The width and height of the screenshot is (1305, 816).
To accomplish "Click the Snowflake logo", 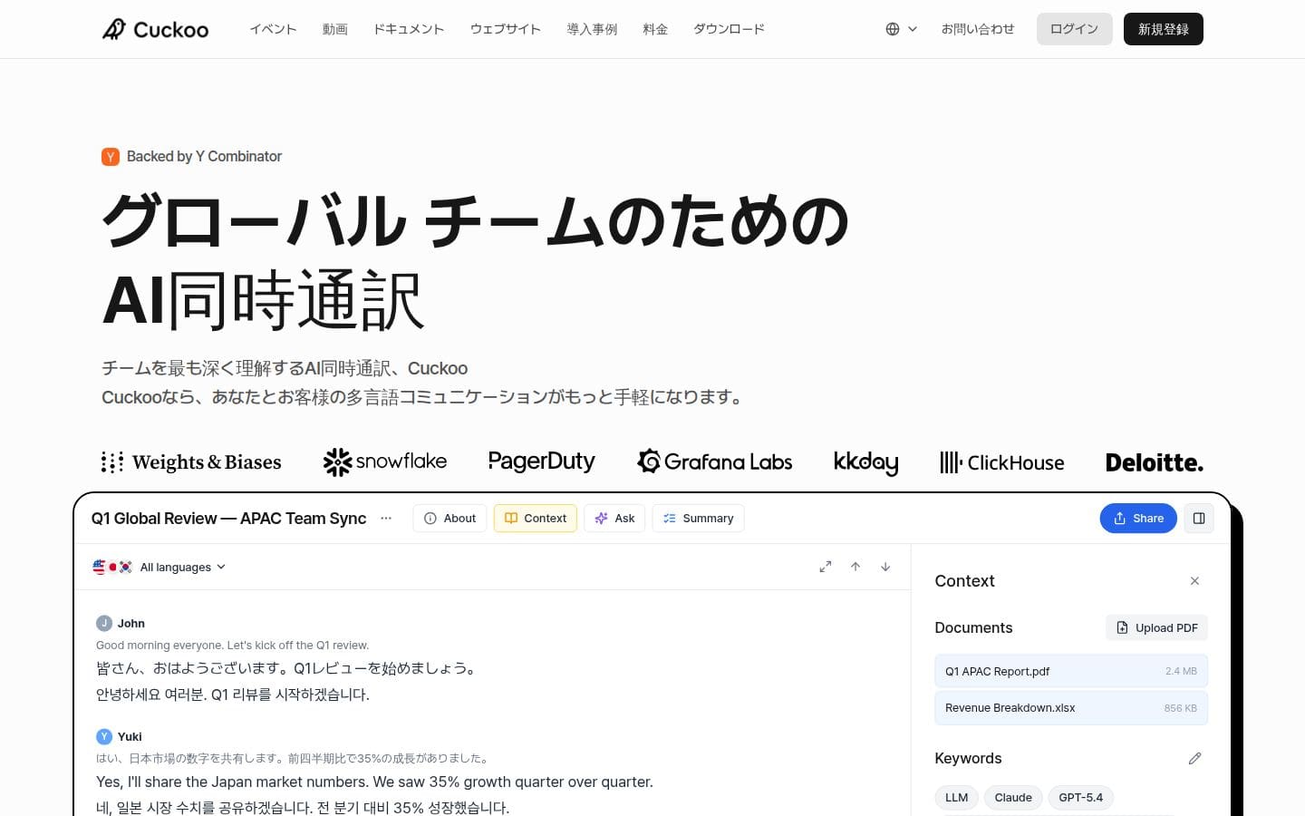I will [385, 461].
